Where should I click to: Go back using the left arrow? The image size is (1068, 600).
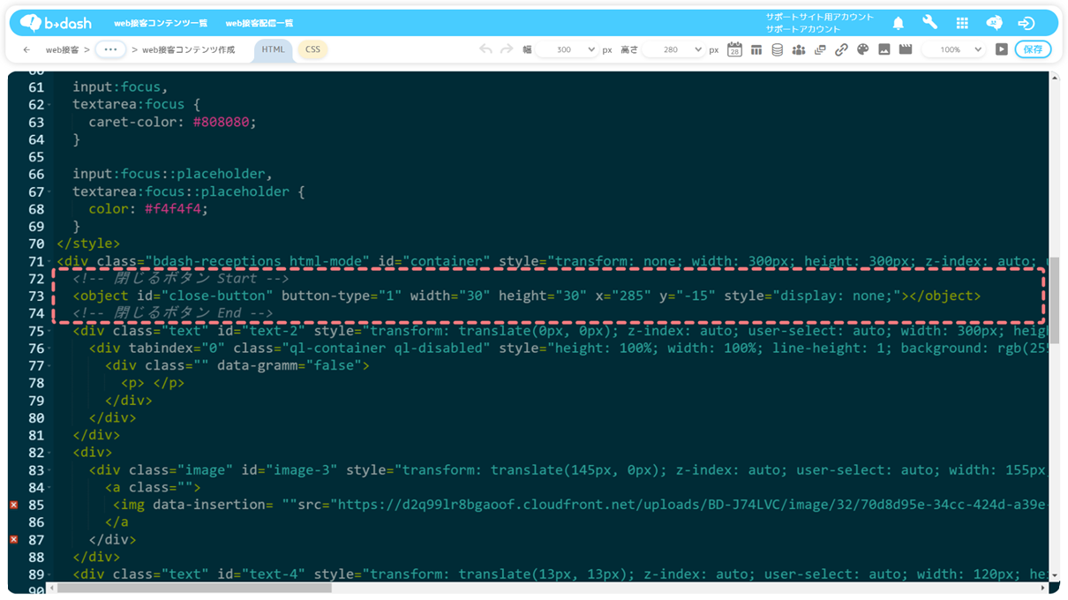coord(26,49)
